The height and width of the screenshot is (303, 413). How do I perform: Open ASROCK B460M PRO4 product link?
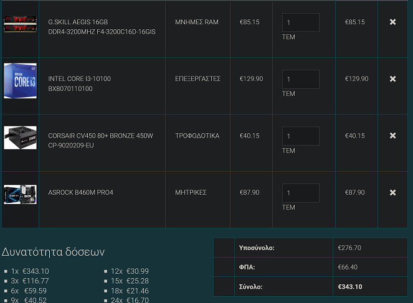[x=80, y=192]
